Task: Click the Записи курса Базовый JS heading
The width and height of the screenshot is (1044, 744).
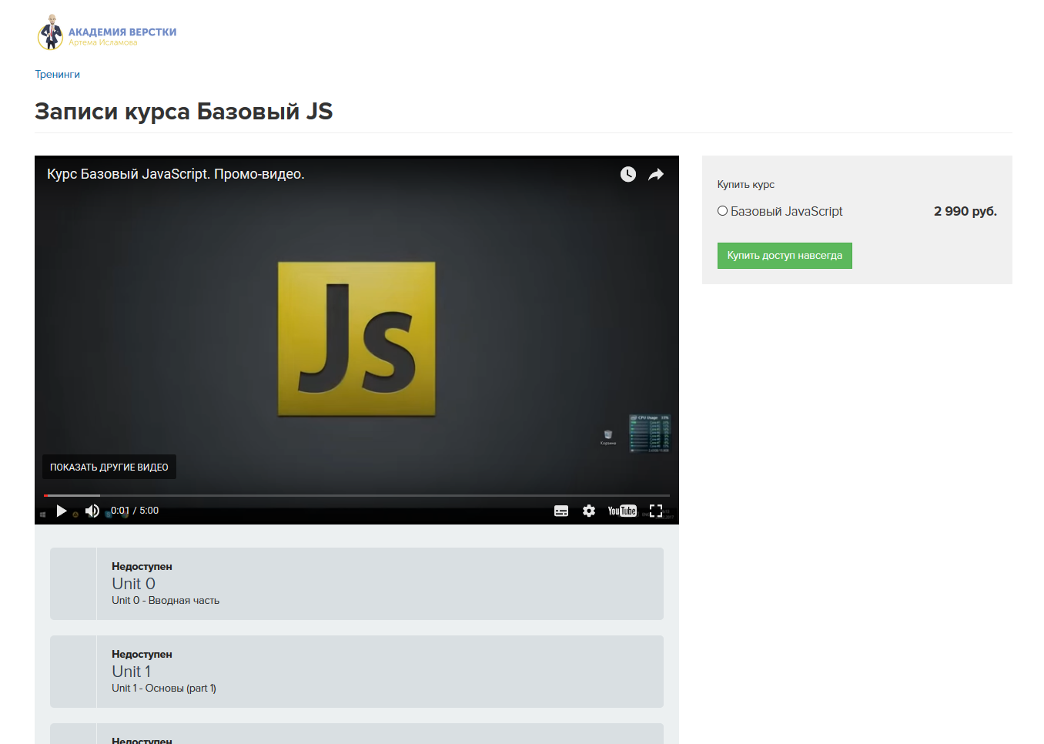Action: tap(184, 111)
